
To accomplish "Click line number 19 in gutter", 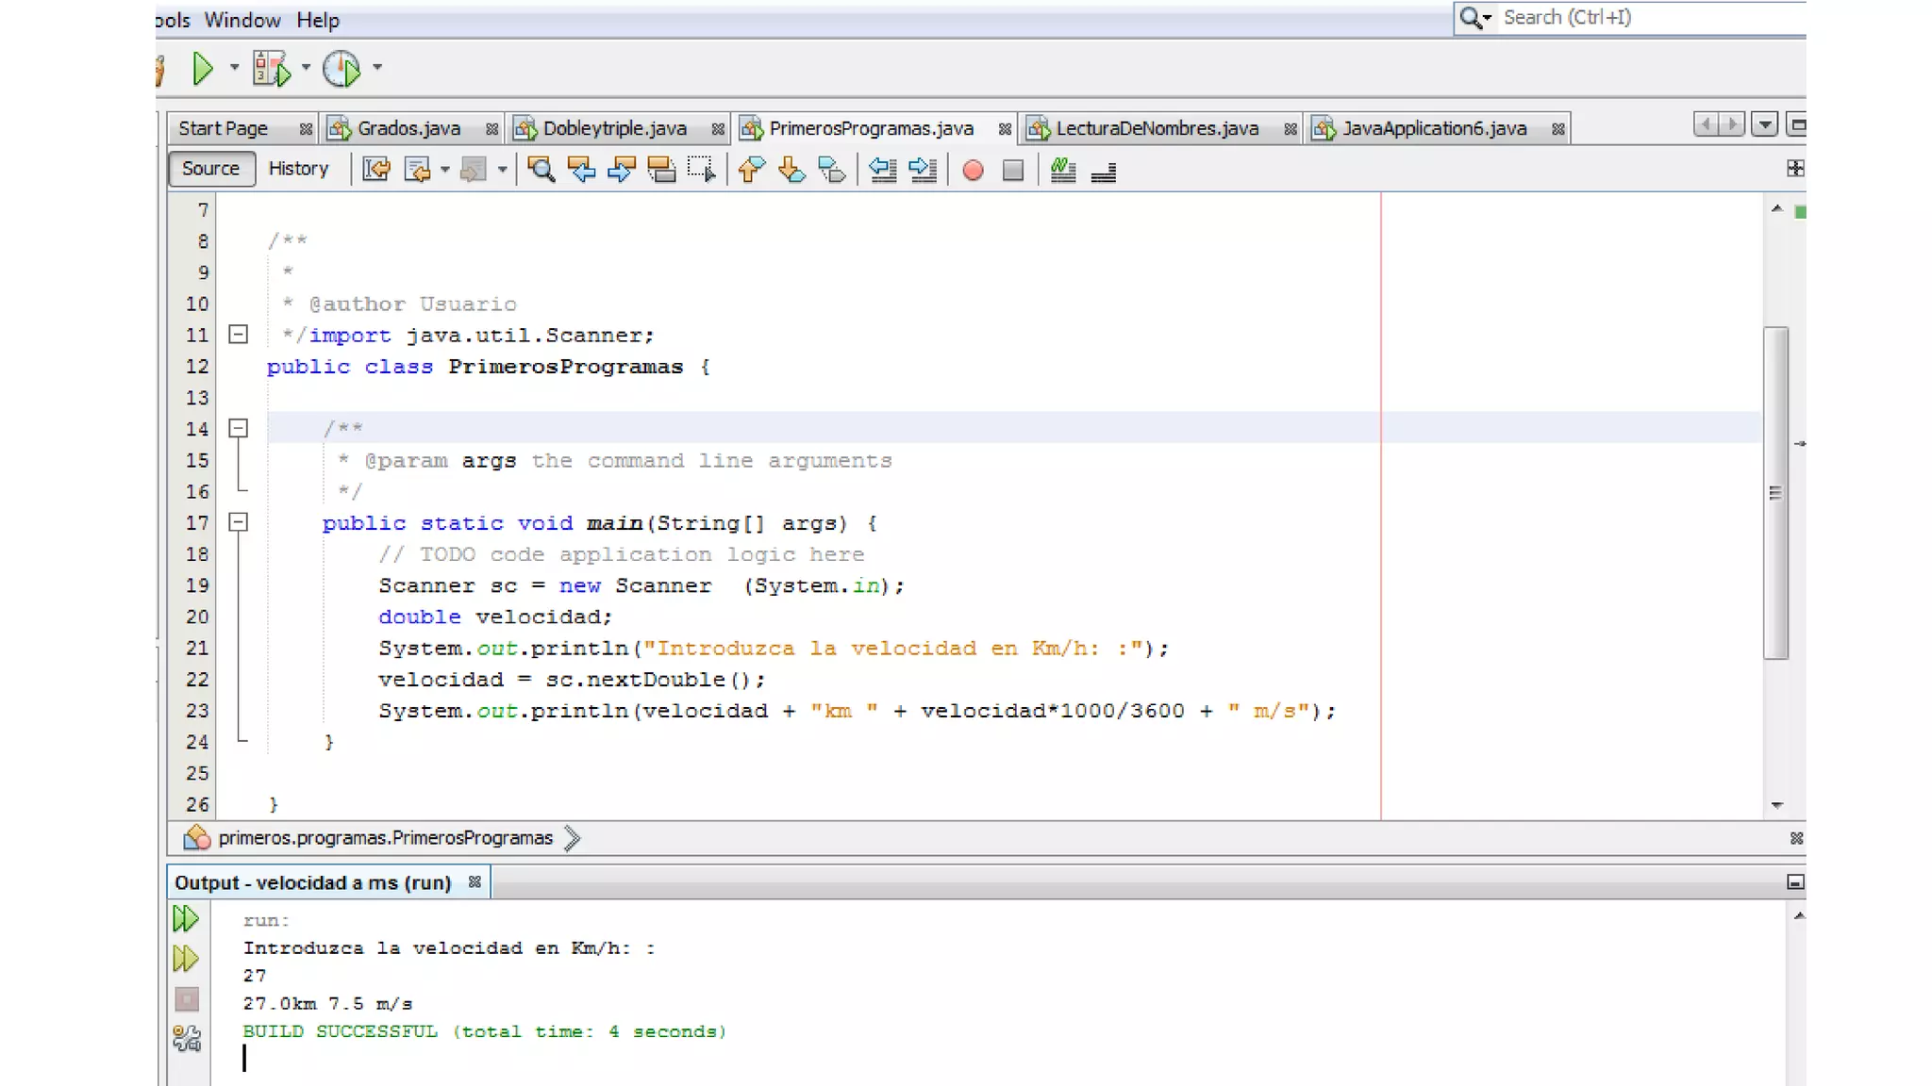I will (196, 585).
